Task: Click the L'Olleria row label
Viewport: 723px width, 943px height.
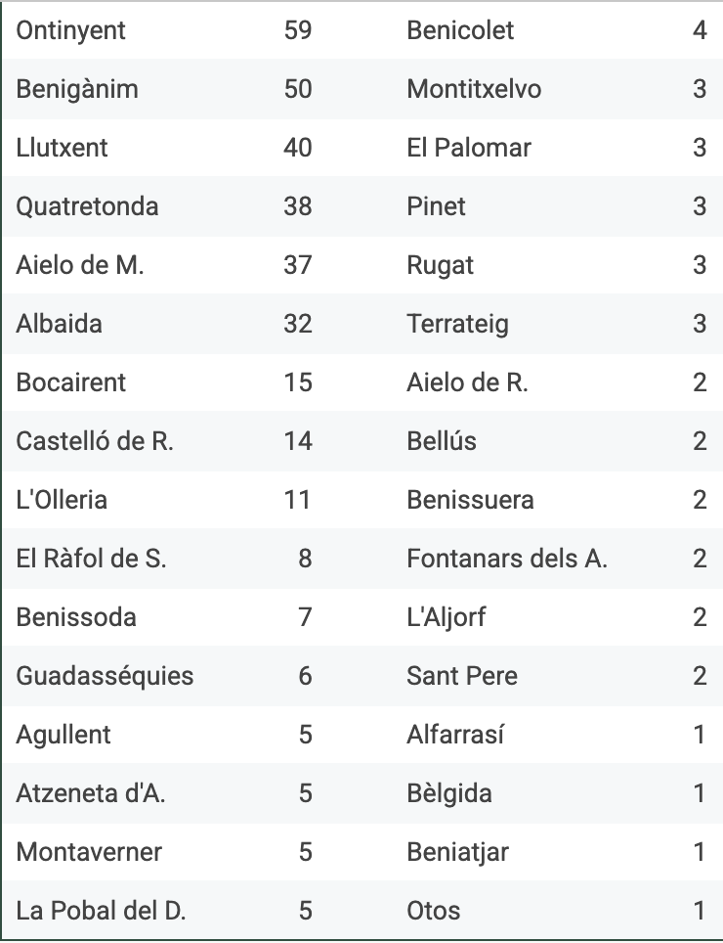Action: pyautogui.click(x=62, y=500)
